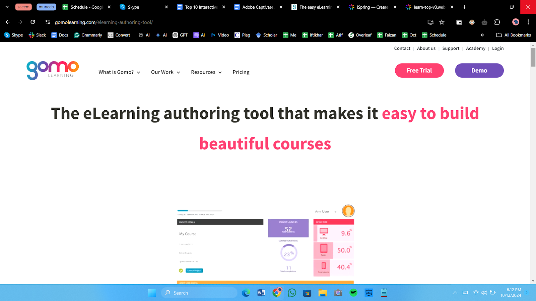Go to the About us page
This screenshot has height=301, width=536.
click(426, 48)
